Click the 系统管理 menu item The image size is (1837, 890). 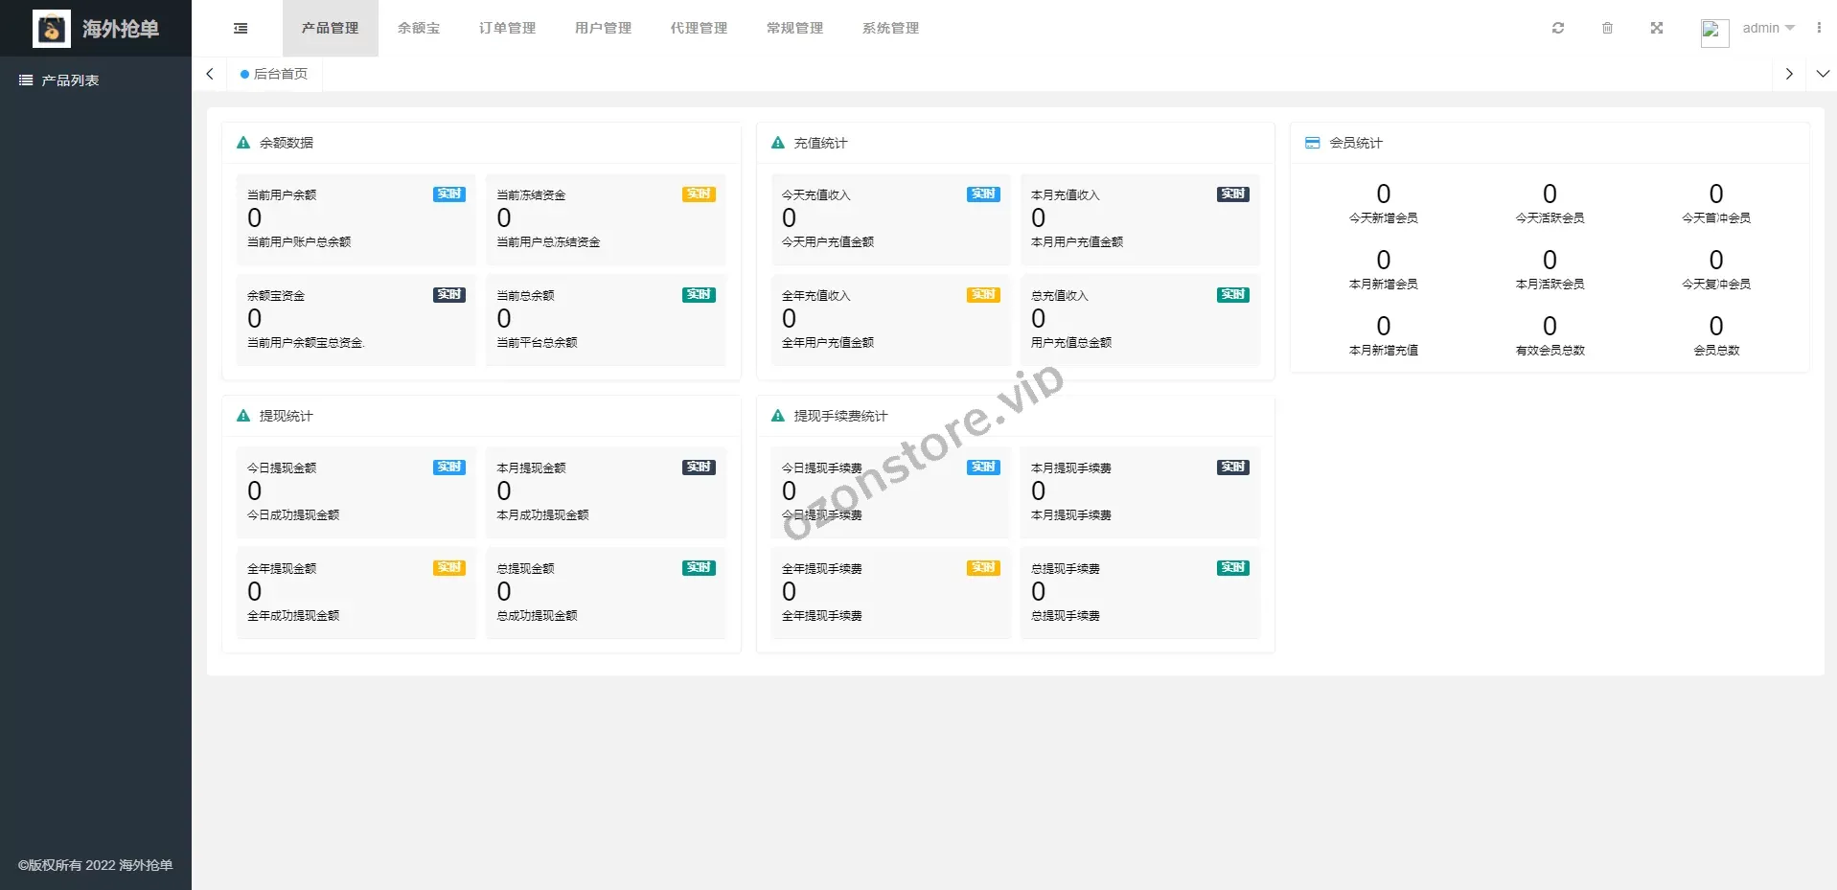click(x=890, y=28)
